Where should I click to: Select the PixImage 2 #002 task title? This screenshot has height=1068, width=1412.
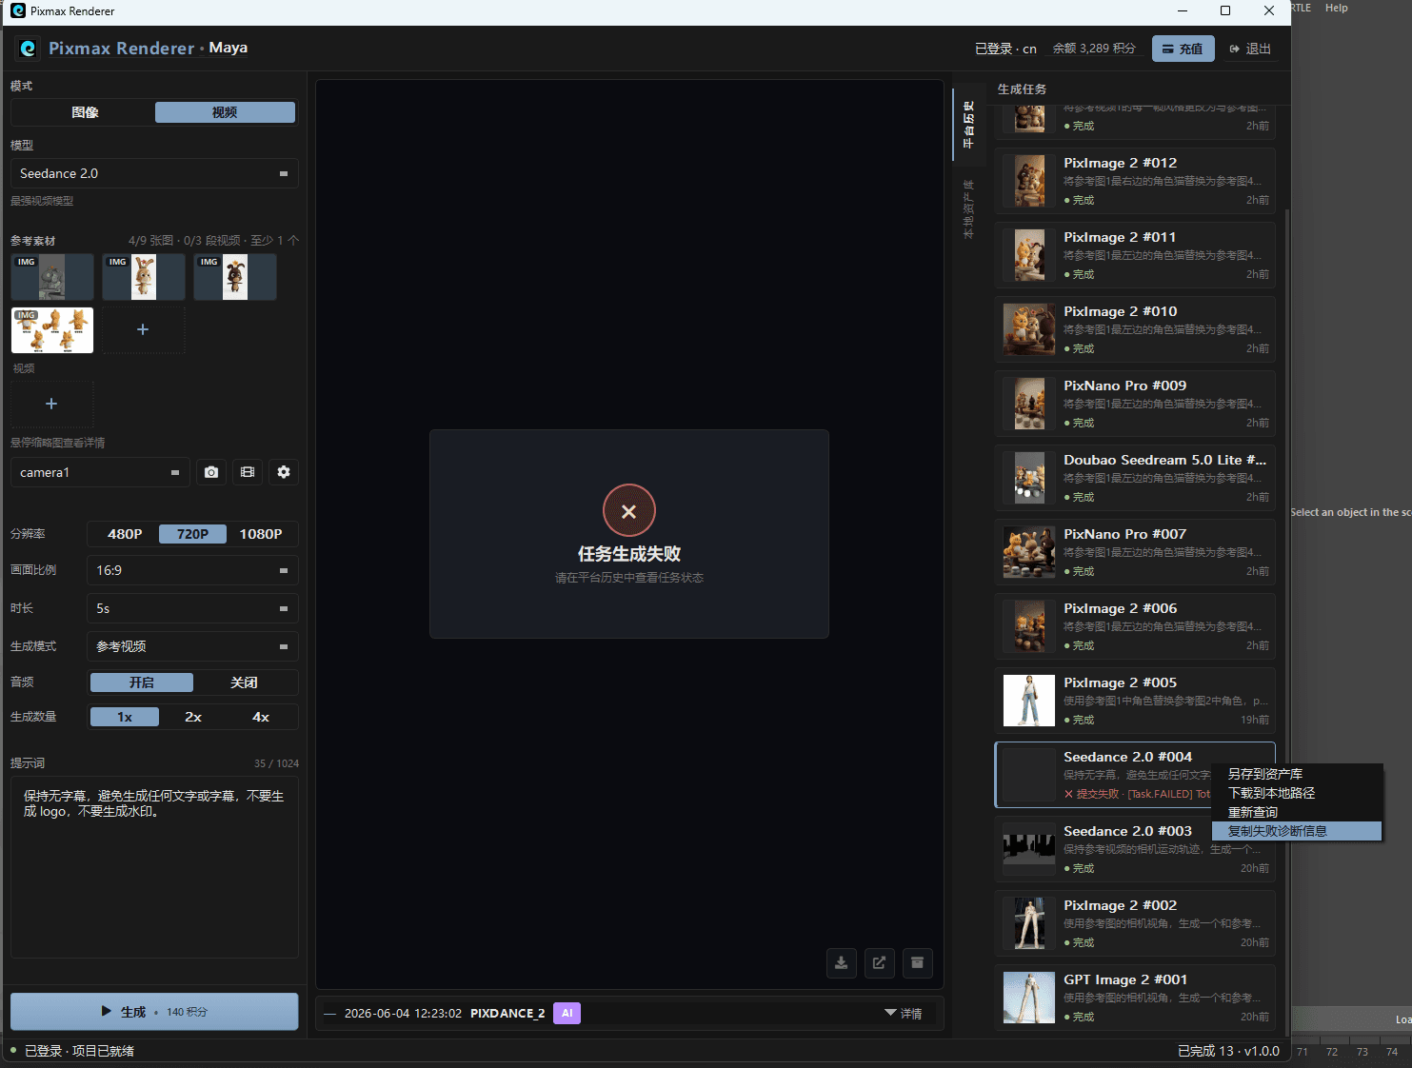point(1120,905)
